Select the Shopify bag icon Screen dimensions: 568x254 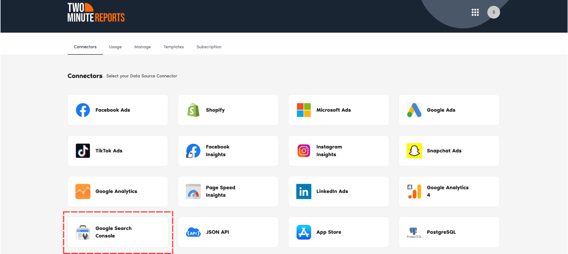193,110
